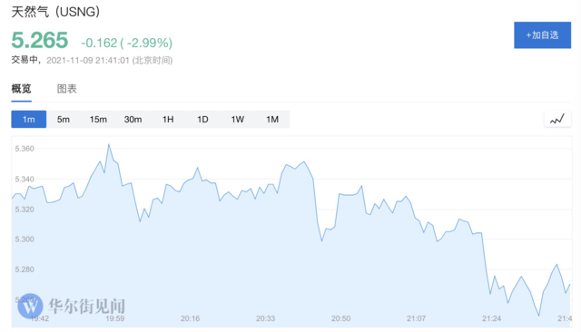
Task: Open the 图表 chart tab
Action: point(66,89)
